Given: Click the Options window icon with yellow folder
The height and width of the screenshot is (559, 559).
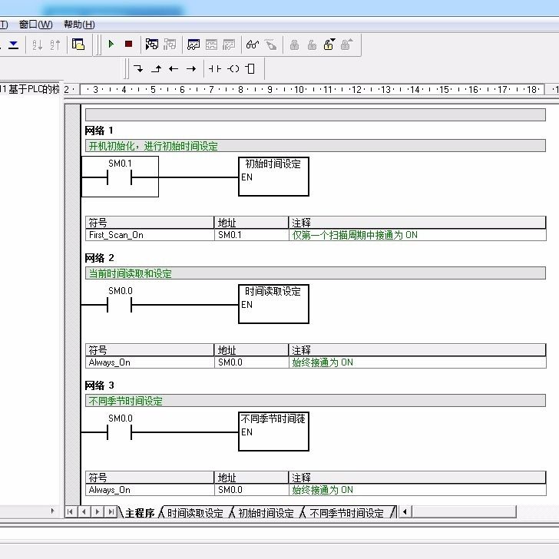Looking at the screenshot, I should tap(78, 45).
